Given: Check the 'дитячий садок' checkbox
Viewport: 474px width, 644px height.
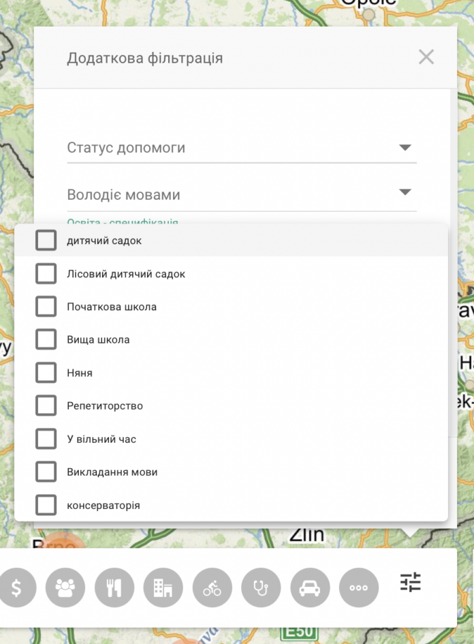Looking at the screenshot, I should click(x=46, y=241).
